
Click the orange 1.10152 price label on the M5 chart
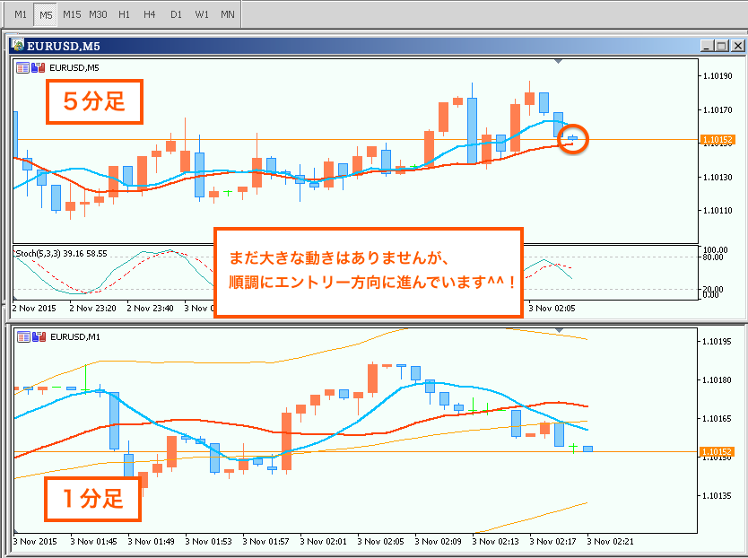click(x=718, y=139)
